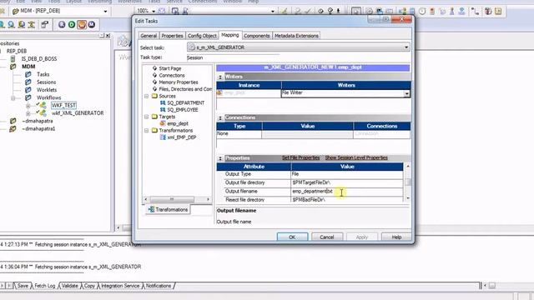Click the red gift box toolbar icon

coord(488,11)
